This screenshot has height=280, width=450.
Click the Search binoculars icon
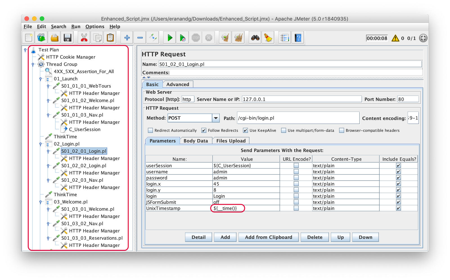click(255, 38)
